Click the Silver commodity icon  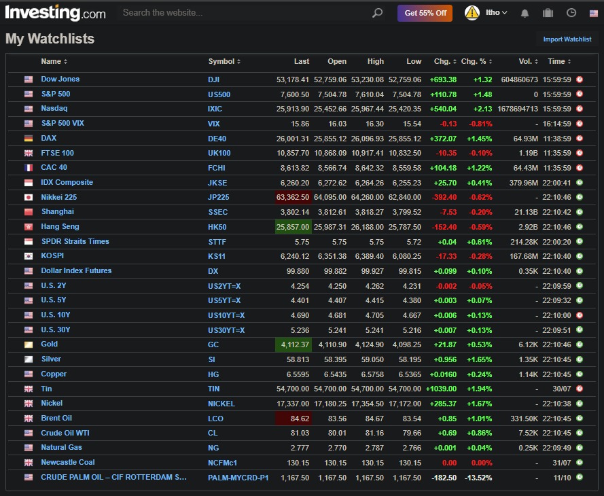[x=29, y=359]
